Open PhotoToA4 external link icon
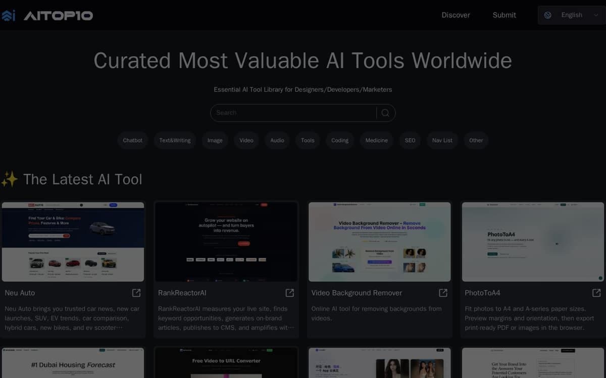 point(596,293)
